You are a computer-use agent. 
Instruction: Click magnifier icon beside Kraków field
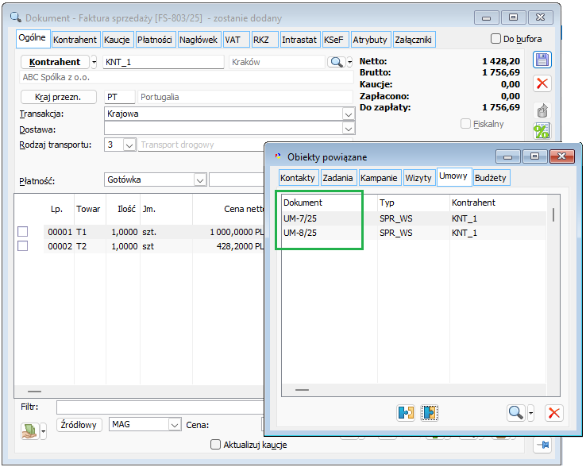[336, 62]
